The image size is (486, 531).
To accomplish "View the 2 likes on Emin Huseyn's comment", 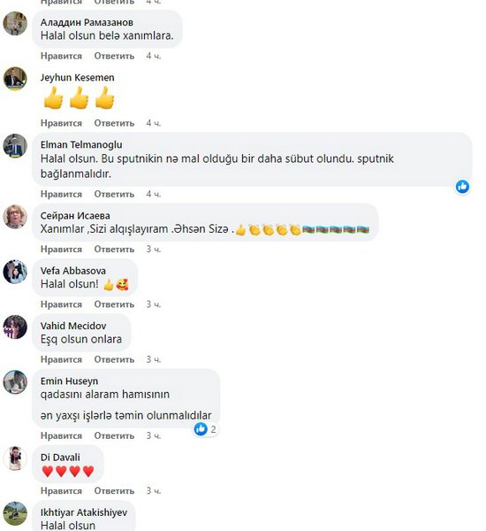I will coord(205,429).
